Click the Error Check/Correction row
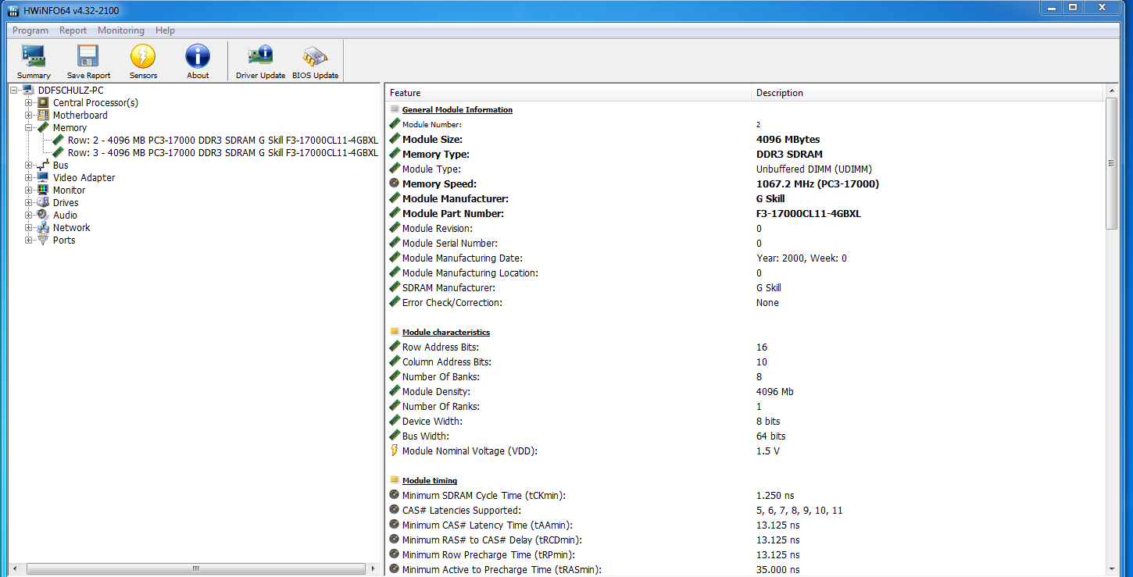 pyautogui.click(x=746, y=303)
